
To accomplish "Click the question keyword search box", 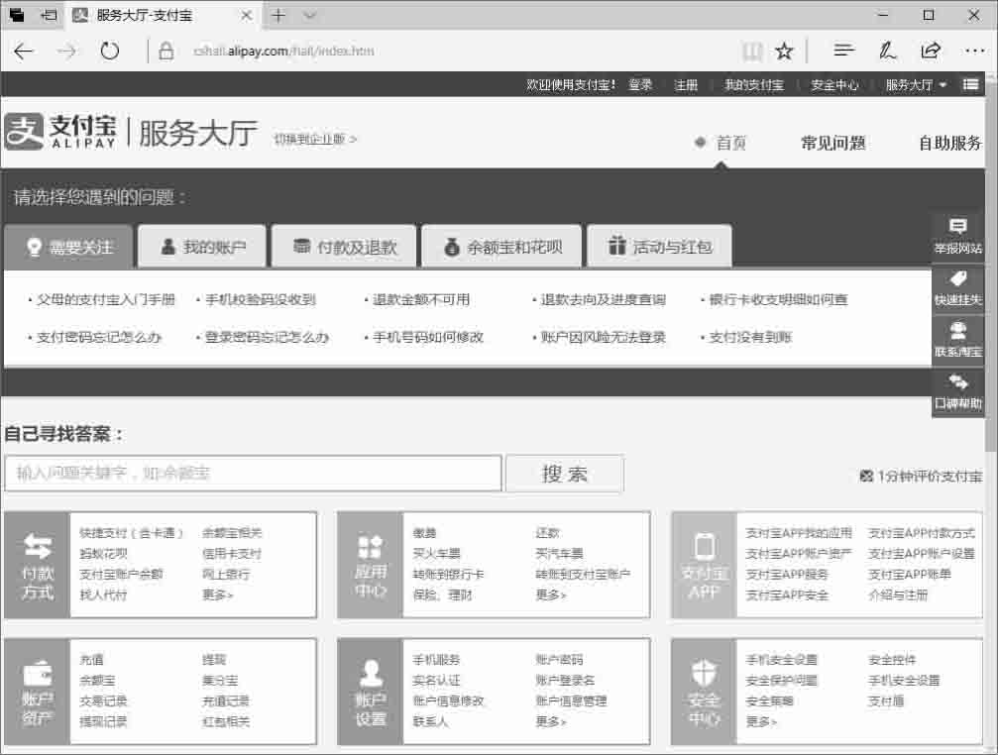I will click(254, 474).
